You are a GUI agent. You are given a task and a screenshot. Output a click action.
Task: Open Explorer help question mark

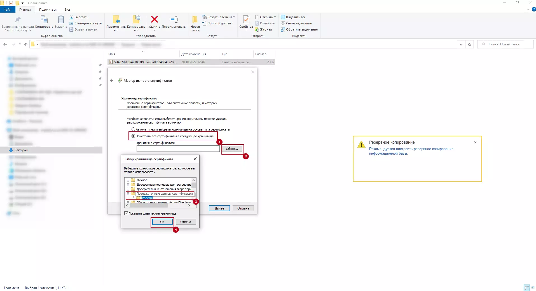click(x=533, y=9)
